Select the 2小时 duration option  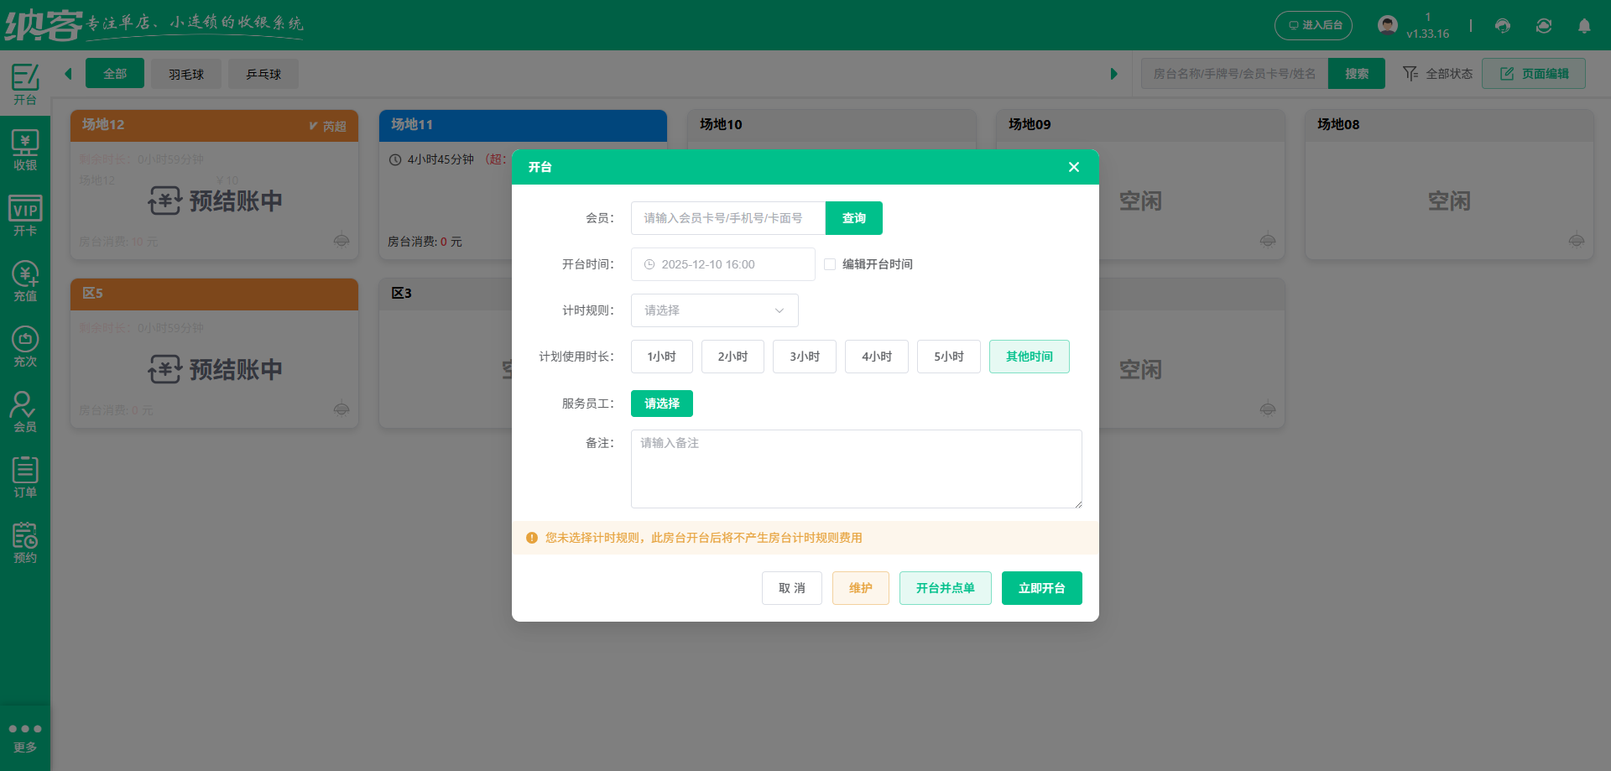[x=732, y=356]
